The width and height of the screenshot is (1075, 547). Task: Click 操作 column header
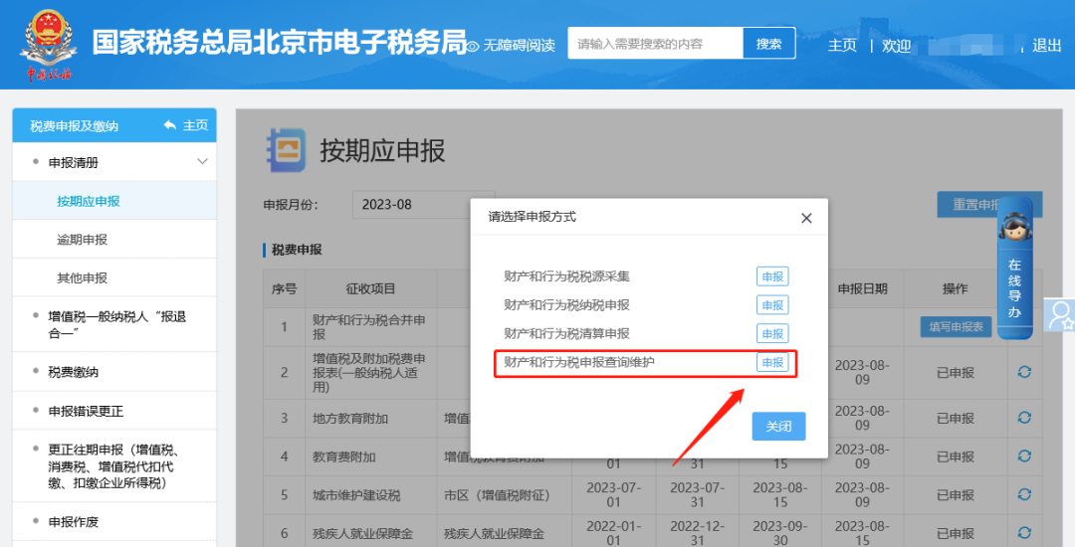(x=955, y=288)
